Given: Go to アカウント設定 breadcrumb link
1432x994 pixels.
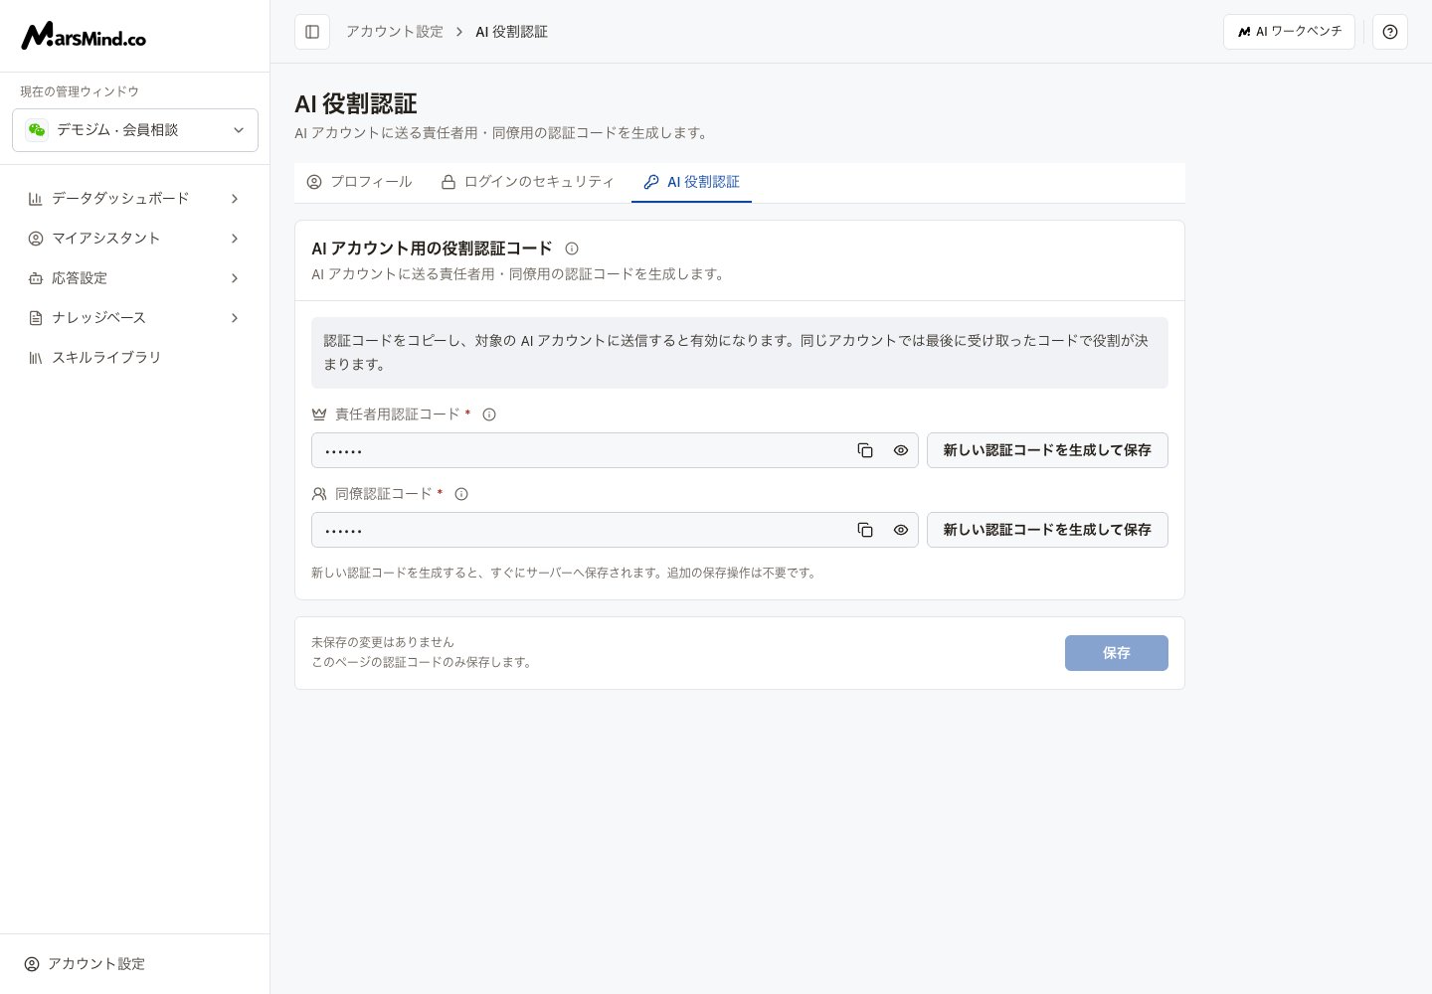Looking at the screenshot, I should (x=395, y=32).
